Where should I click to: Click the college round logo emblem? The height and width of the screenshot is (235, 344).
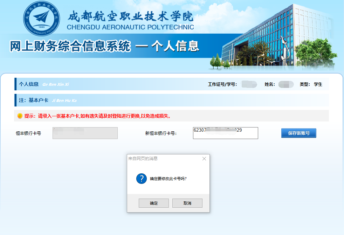click(x=41, y=19)
